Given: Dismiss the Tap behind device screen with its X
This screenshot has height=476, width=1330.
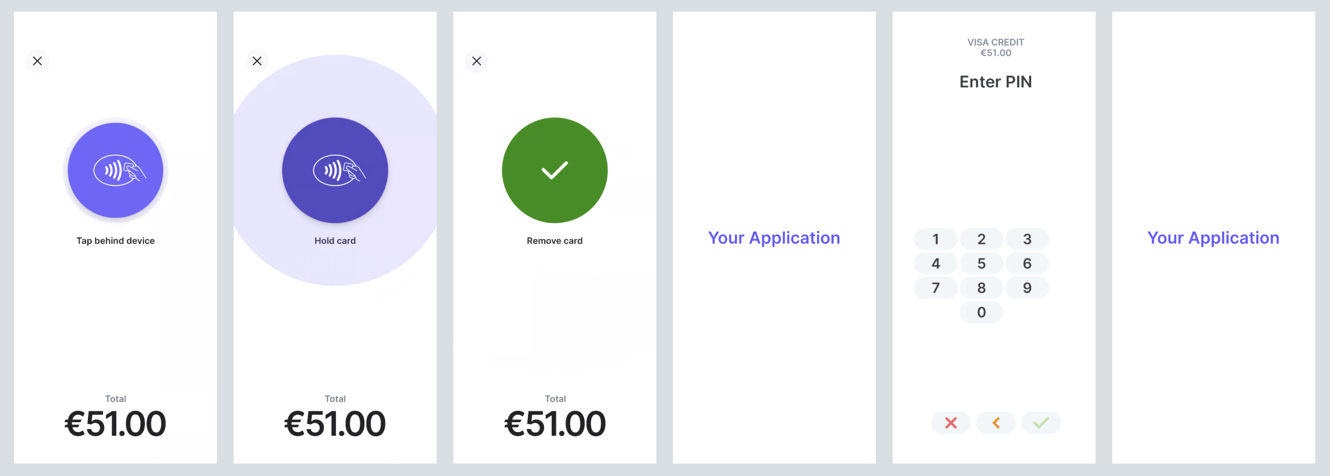Looking at the screenshot, I should click(38, 61).
